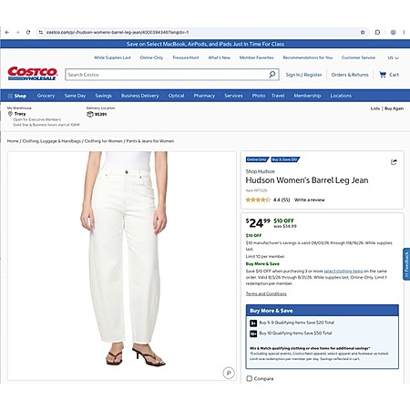
Task: Open Clothing, Luggage & Handbags breadcrumb
Action: point(52,141)
